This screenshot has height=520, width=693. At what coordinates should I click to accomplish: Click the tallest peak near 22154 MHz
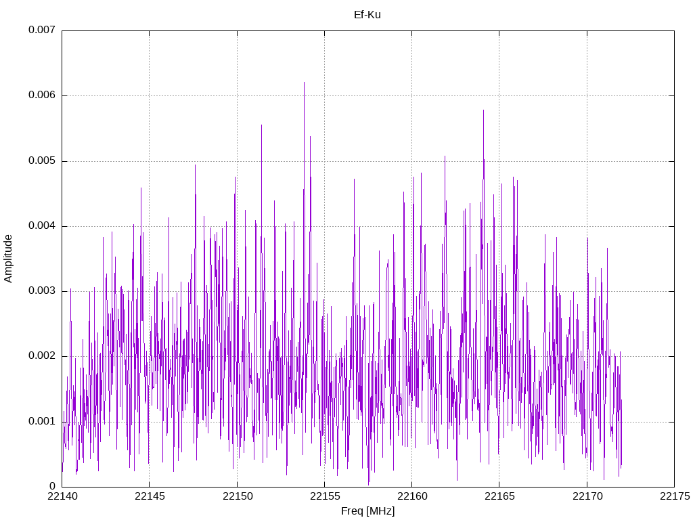pyautogui.click(x=304, y=83)
